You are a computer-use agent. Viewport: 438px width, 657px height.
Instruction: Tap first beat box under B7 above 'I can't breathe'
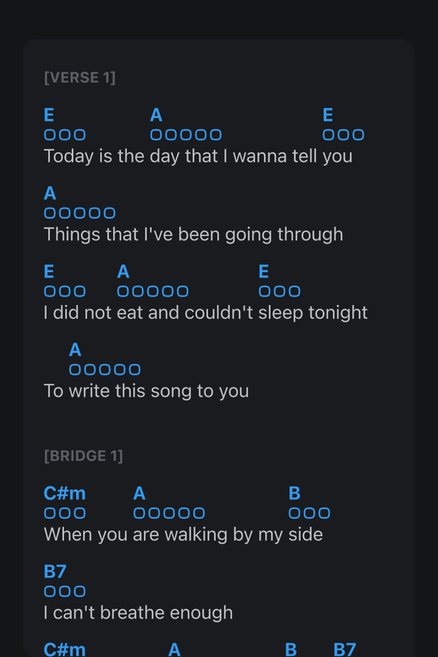coord(50,591)
